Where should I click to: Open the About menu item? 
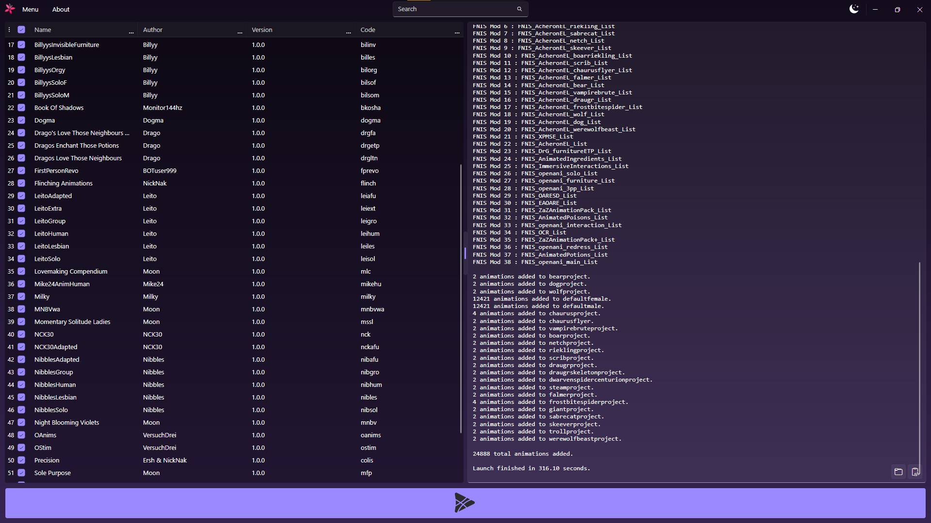tap(61, 9)
